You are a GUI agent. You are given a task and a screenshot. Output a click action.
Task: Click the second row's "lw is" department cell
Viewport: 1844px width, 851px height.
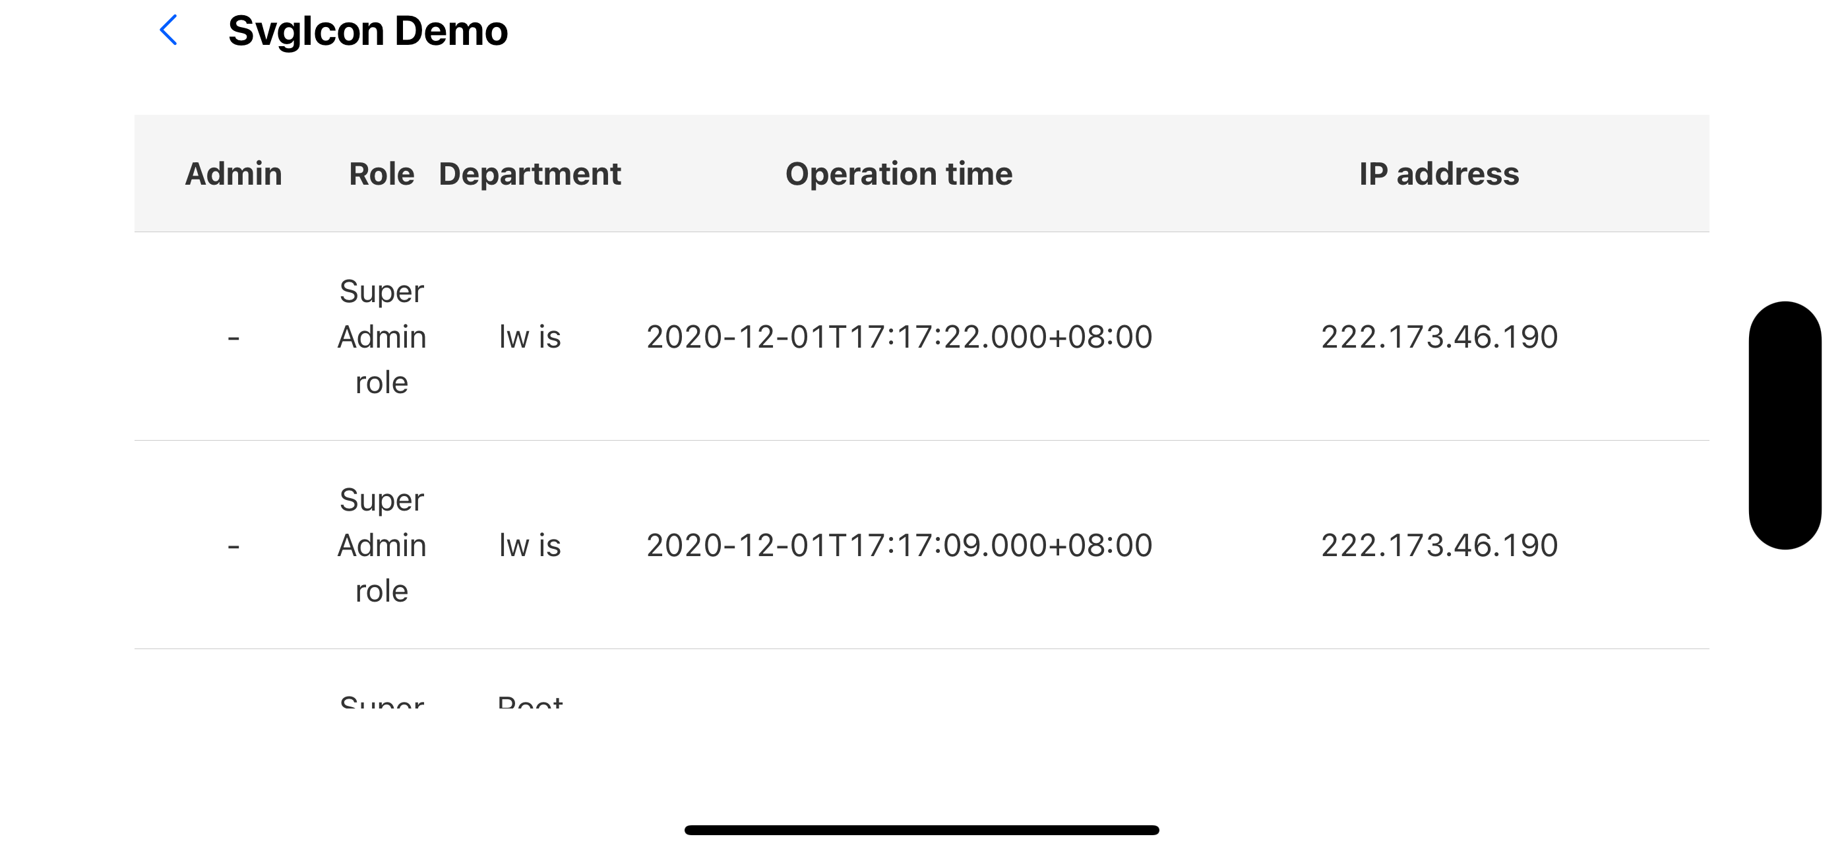tap(530, 546)
